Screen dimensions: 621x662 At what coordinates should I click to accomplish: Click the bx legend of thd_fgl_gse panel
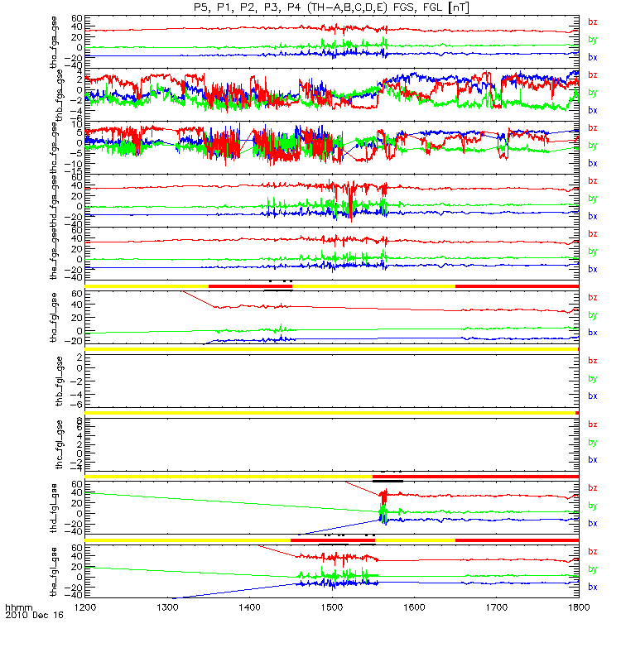(593, 524)
